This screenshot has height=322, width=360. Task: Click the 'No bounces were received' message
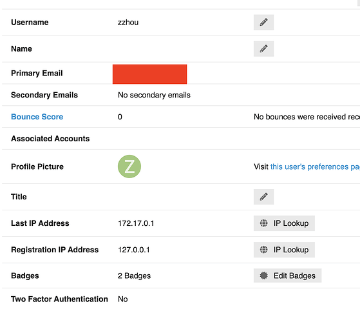[307, 117]
